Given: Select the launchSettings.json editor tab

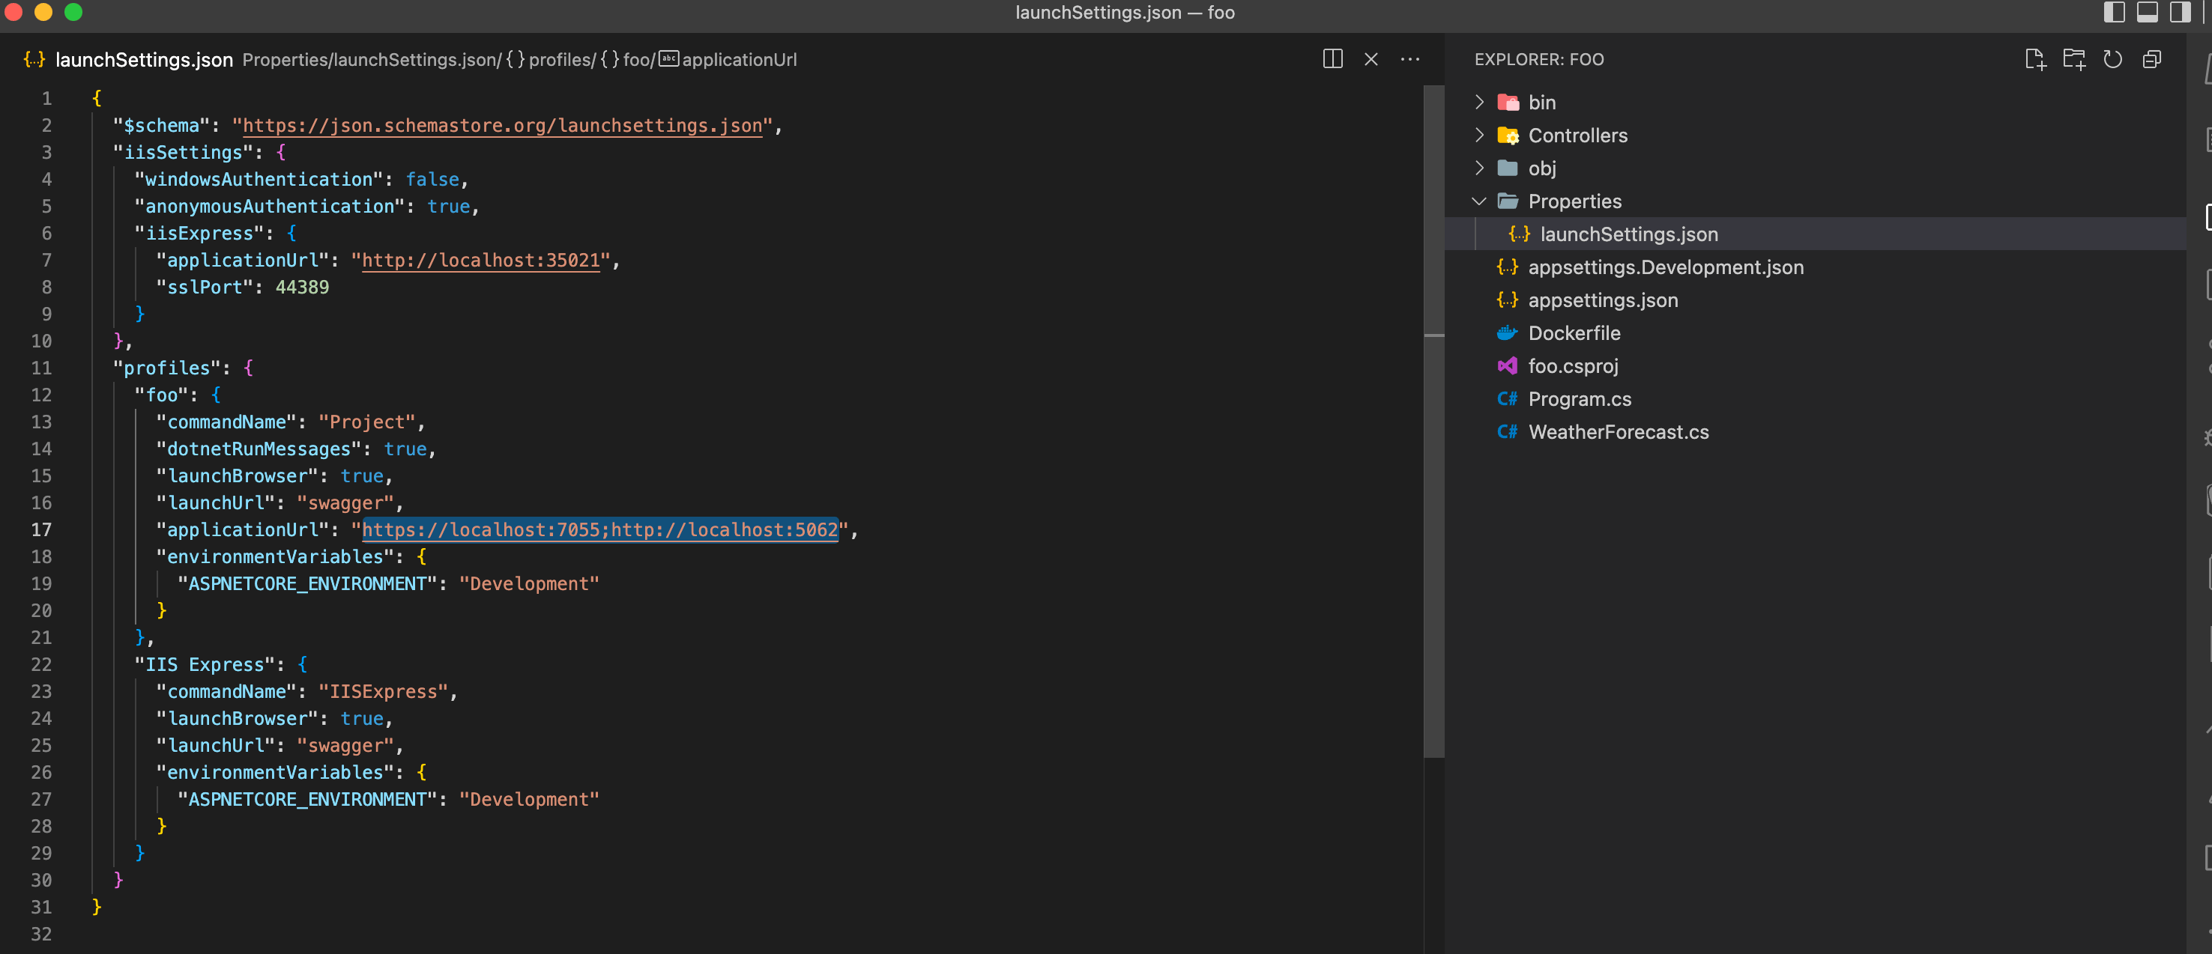Looking at the screenshot, I should (143, 59).
